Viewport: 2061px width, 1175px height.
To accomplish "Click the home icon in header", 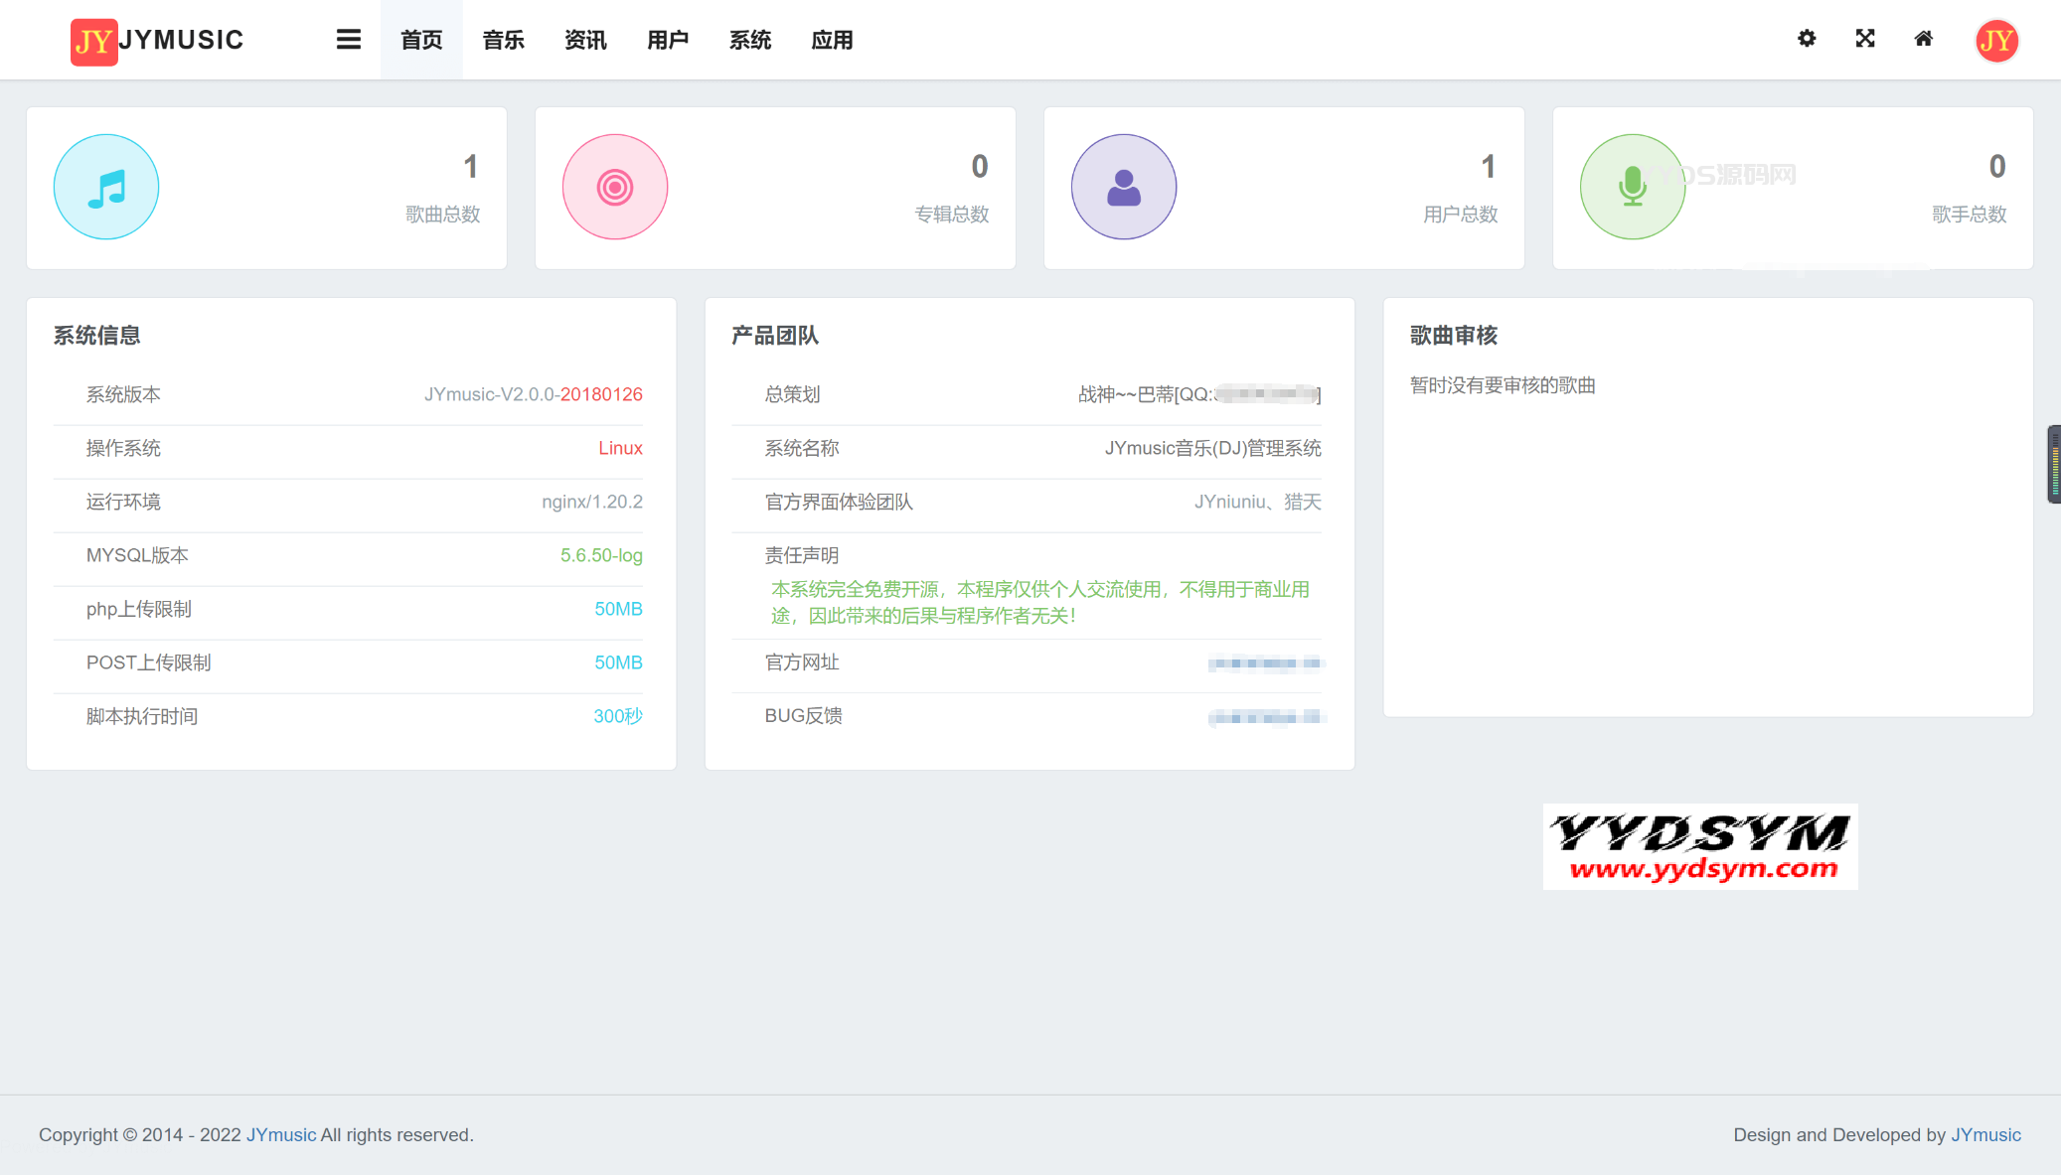I will click(x=1924, y=39).
